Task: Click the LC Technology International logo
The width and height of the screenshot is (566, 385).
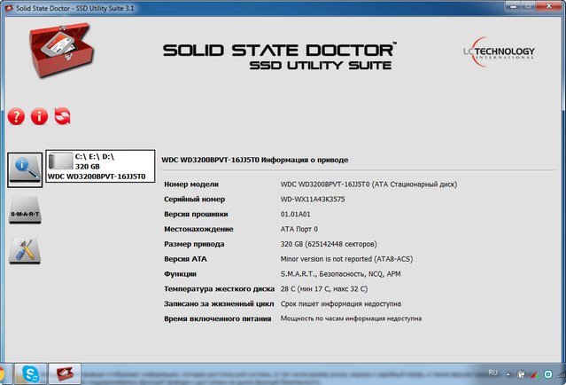Action: pos(499,51)
